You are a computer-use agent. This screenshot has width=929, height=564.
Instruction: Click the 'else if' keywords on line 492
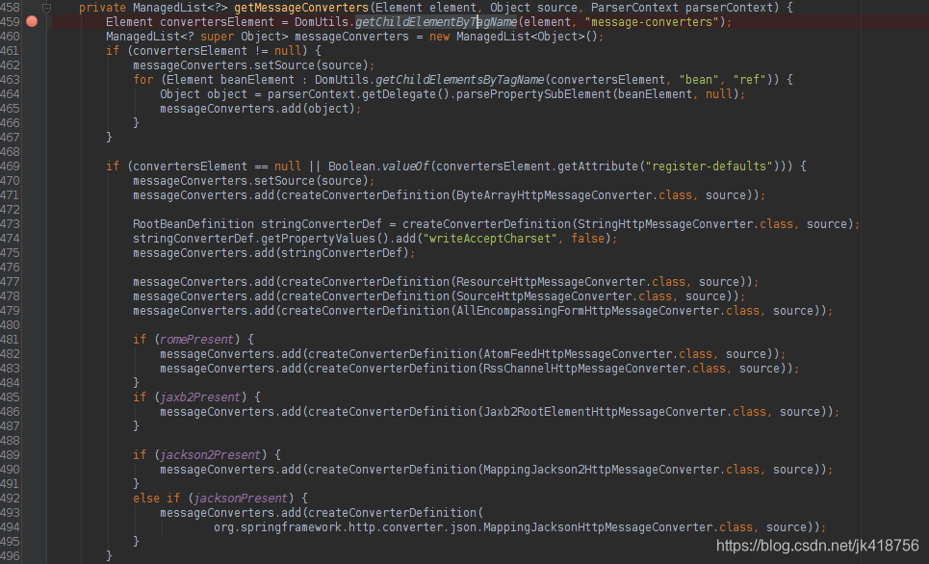[x=156, y=499]
